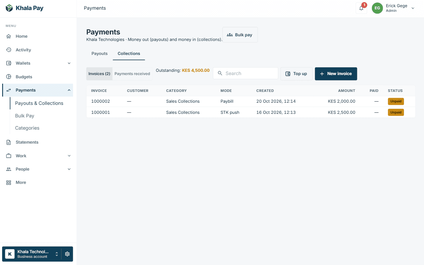Viewport: 424px width, 265px height.
Task: Click the INVOICE column header
Action: click(x=99, y=90)
